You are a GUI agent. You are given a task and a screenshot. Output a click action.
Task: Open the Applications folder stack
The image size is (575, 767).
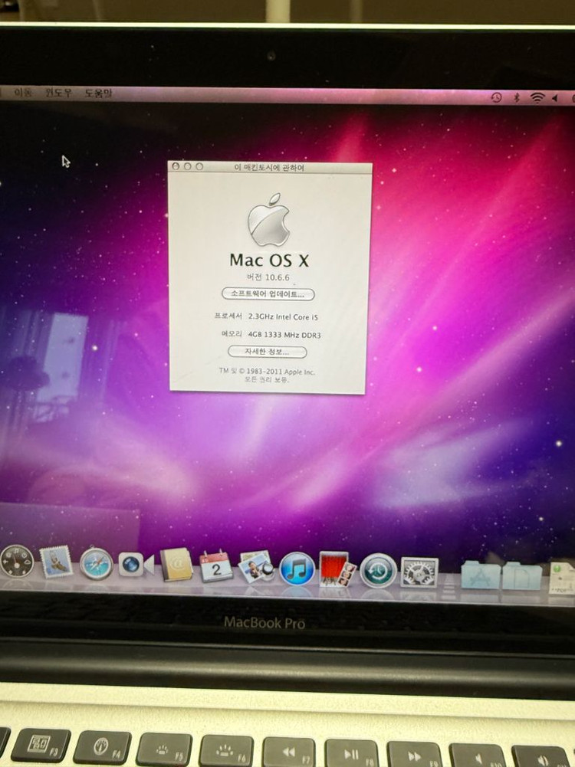[481, 575]
